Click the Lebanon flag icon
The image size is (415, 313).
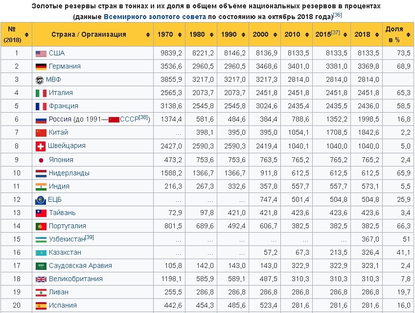tap(41, 292)
